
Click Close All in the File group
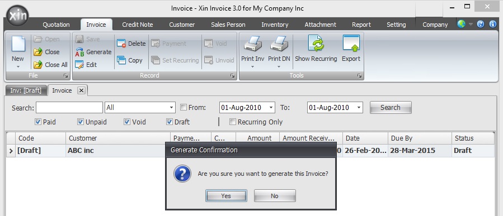coord(51,65)
